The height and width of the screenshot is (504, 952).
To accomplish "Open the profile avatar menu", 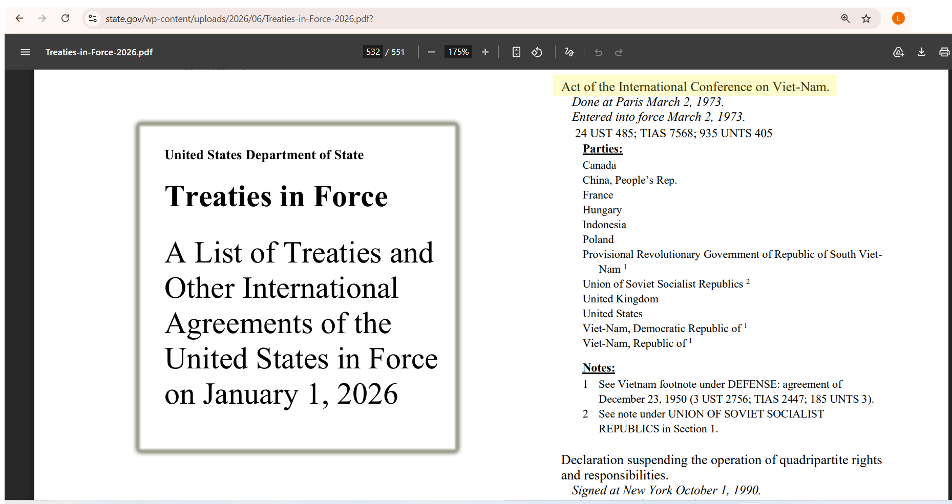I will point(898,18).
